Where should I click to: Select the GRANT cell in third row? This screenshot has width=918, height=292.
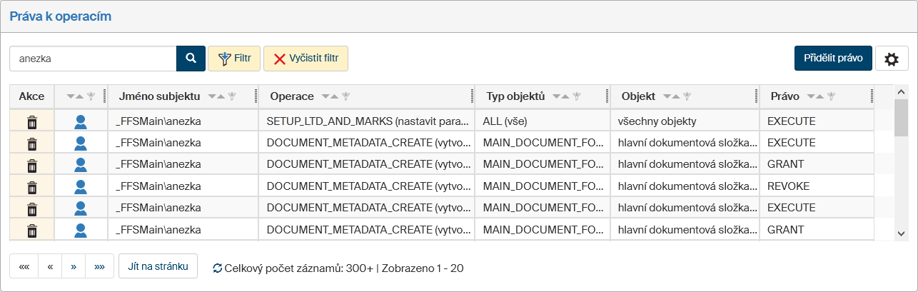[x=785, y=165]
